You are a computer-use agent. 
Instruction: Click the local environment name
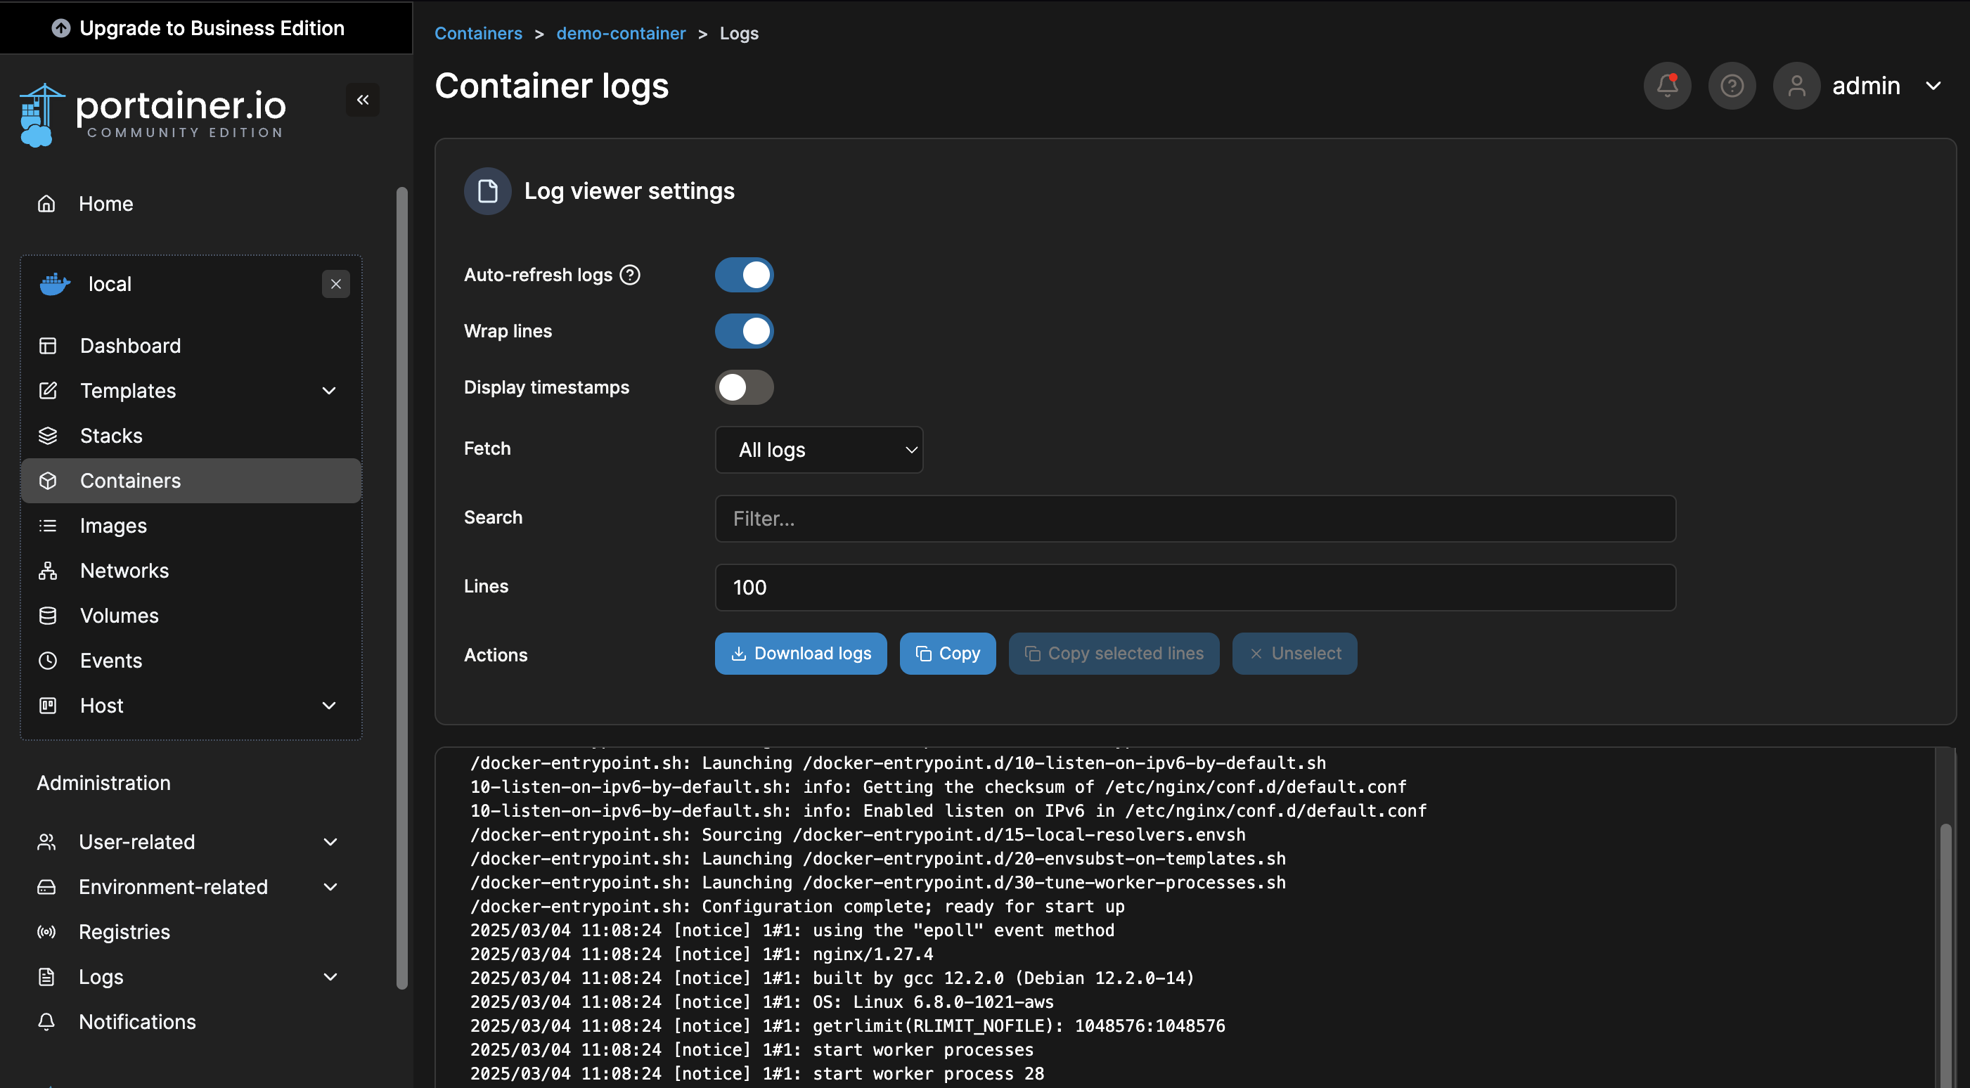pos(110,285)
